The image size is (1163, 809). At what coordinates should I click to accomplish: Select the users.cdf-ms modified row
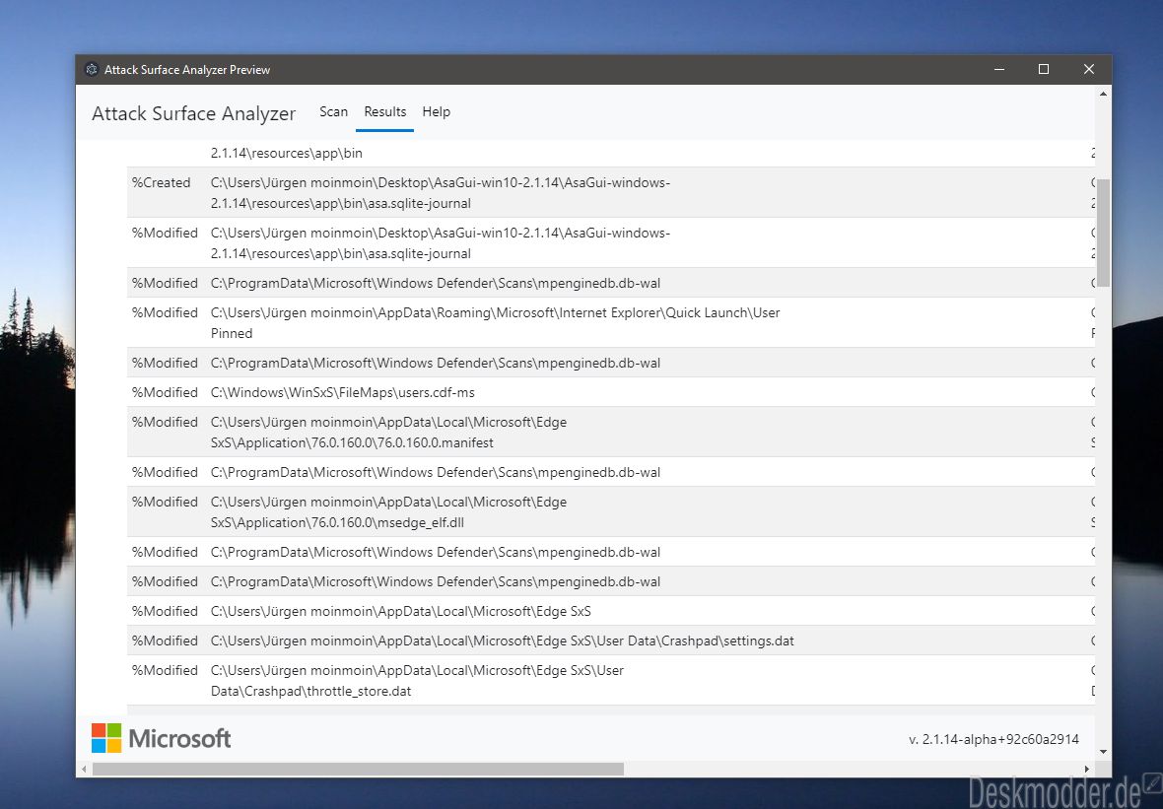tap(611, 392)
